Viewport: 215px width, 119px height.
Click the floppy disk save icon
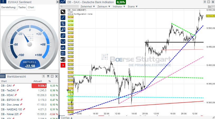click(213, 6)
